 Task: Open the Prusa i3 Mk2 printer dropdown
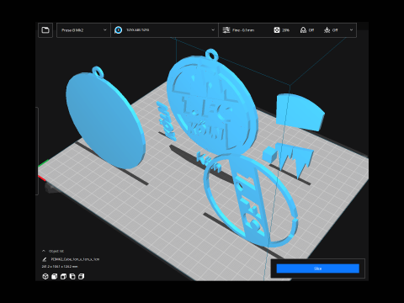(83, 30)
